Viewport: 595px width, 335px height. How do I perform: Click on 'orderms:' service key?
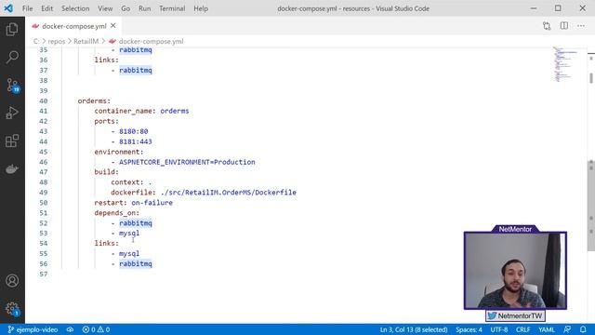coord(94,100)
